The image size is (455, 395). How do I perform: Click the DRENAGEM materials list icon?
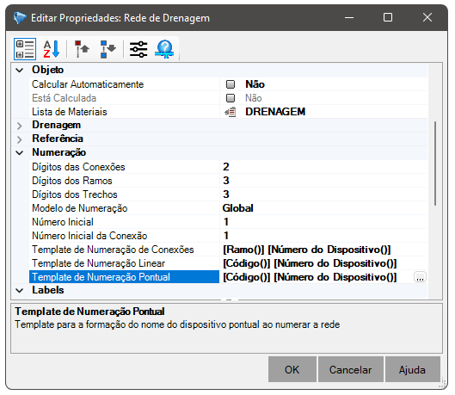[x=231, y=112]
